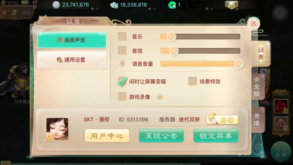The width and height of the screenshot is (293, 165).
Task: Switch to the 安全锁 side tab
Action: pos(258,87)
